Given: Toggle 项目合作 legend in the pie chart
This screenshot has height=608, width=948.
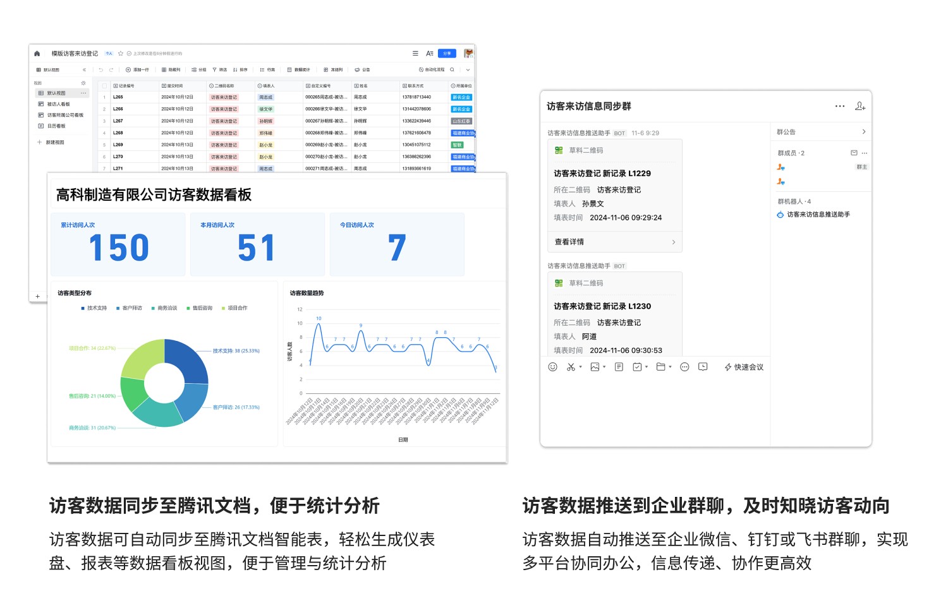Looking at the screenshot, I should (234, 308).
